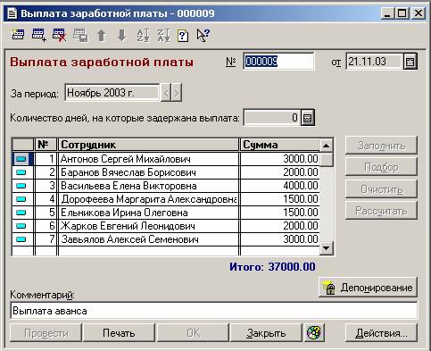Click the Закрыть button
Viewport: 431px width, 351px height.
click(266, 333)
